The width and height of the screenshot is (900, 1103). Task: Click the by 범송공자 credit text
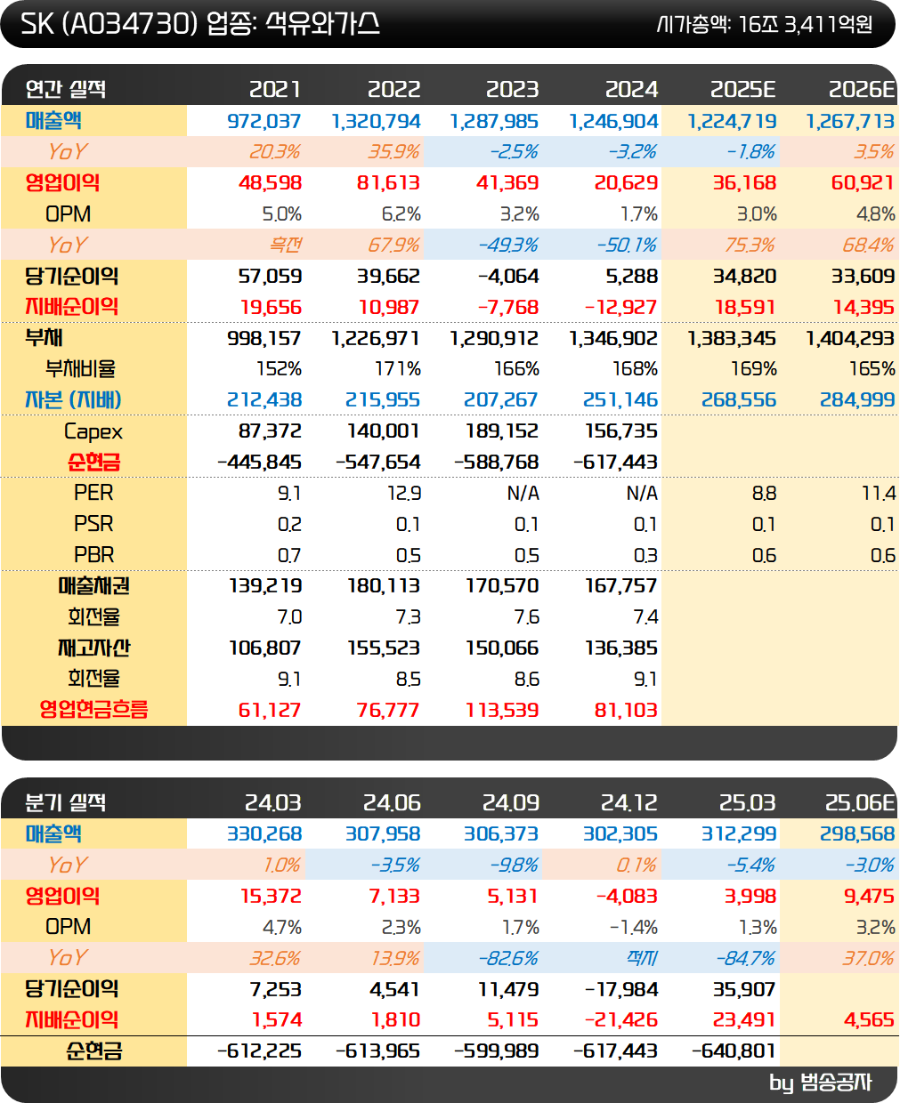point(820,1083)
